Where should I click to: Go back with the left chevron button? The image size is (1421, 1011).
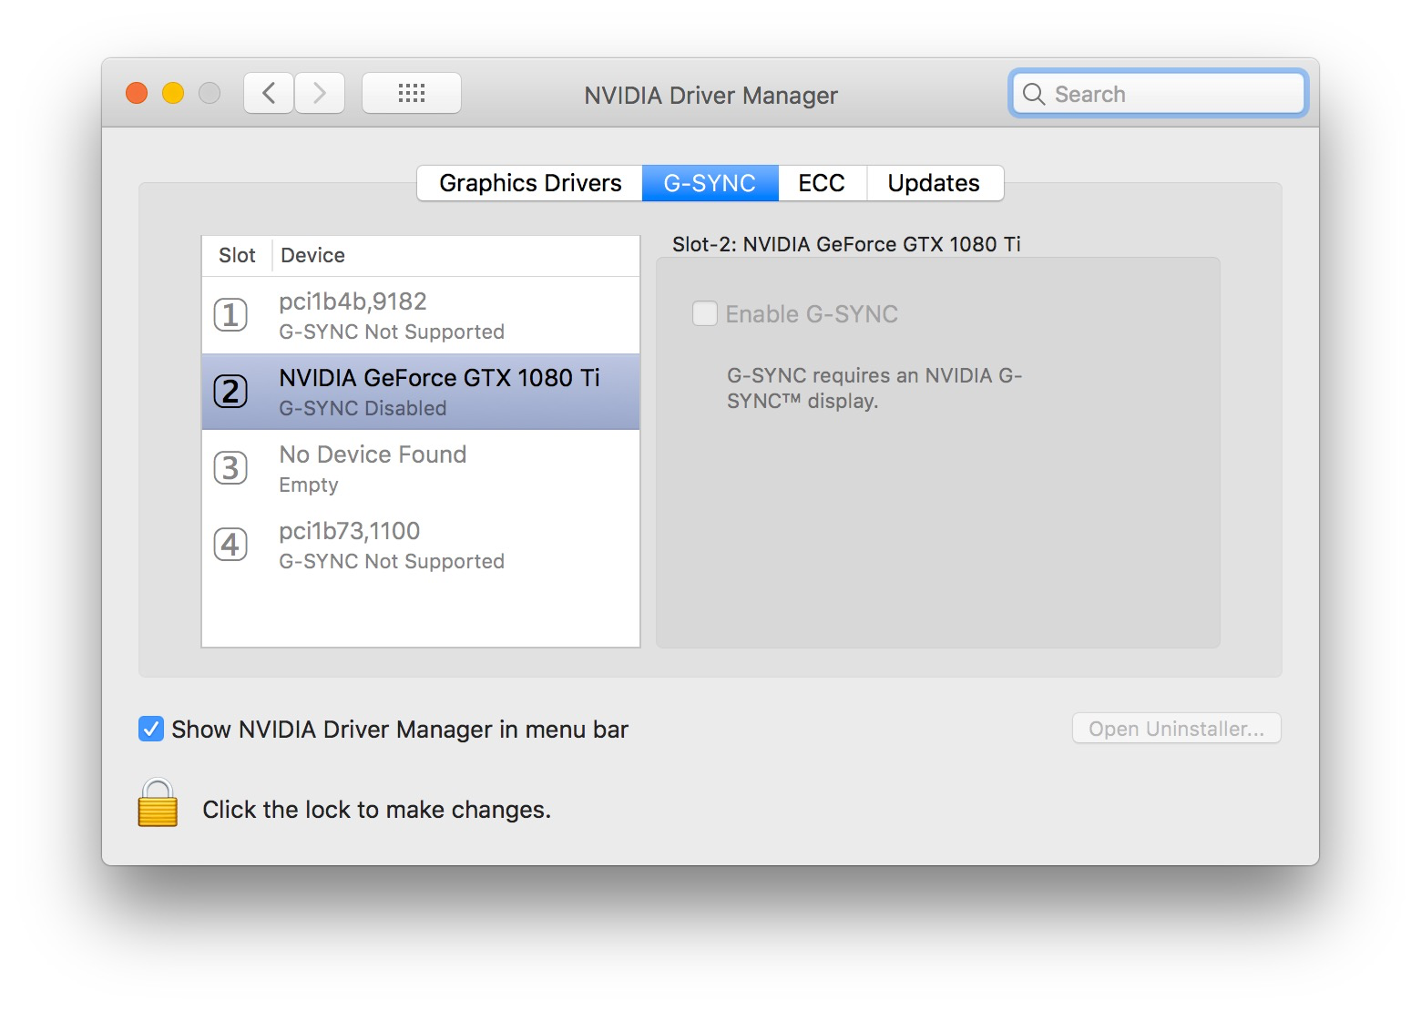point(269,93)
